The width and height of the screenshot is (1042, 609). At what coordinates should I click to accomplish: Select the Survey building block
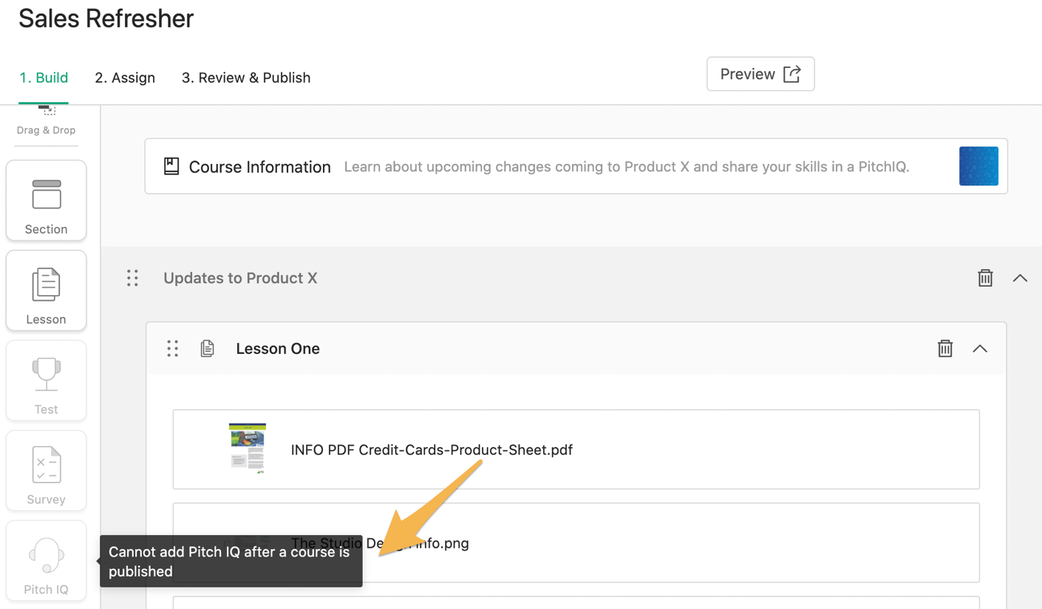pos(46,471)
